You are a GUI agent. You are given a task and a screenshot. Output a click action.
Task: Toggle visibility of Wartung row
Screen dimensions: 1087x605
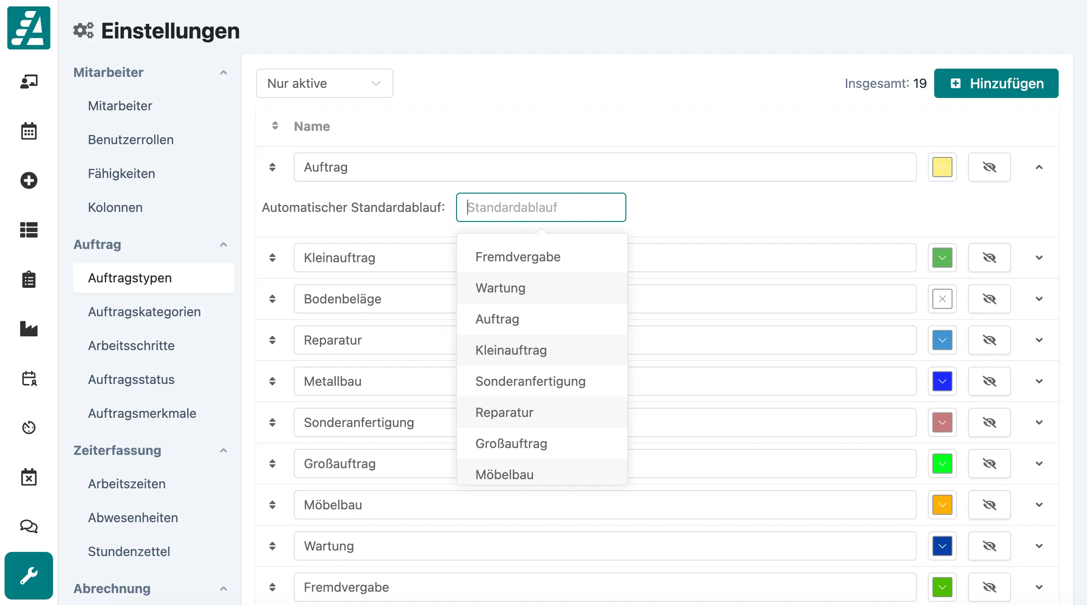[989, 546]
